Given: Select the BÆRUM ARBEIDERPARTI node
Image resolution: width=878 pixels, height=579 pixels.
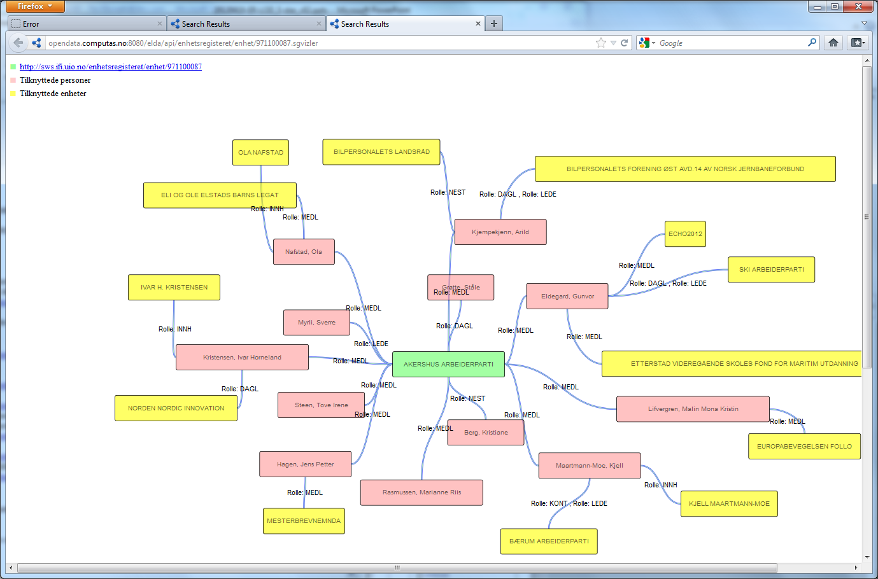Looking at the screenshot, I should tap(549, 541).
